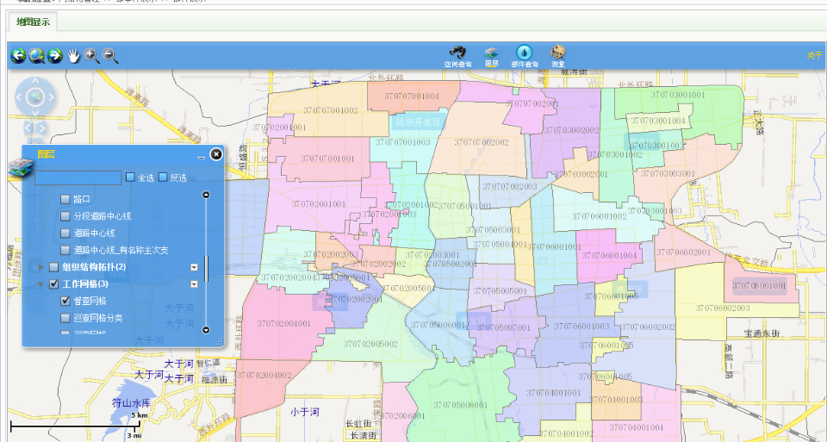Click the 巡查网格分类 layer name
This screenshot has height=442, width=827.
click(98, 318)
